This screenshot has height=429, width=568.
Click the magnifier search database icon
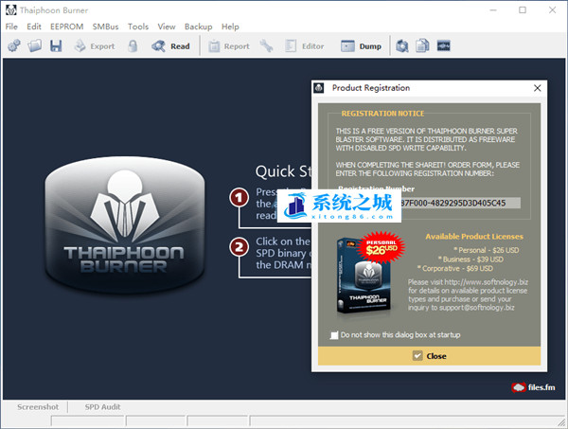coord(402,46)
